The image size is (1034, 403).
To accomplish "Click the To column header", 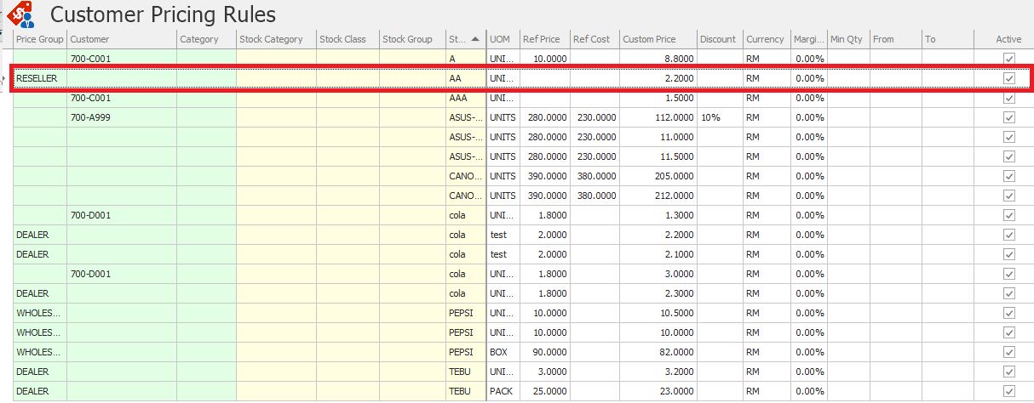I will (x=948, y=39).
